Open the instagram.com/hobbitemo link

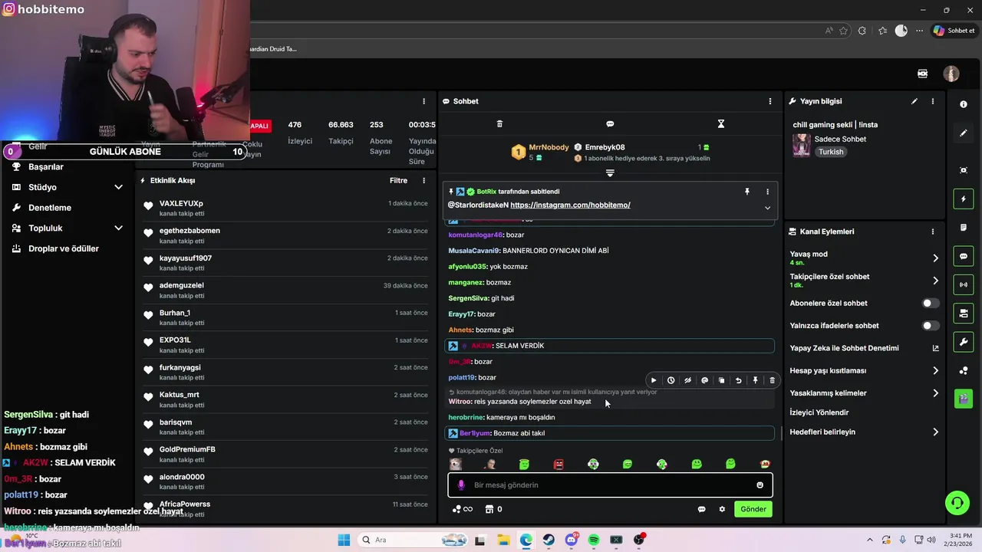coord(570,205)
